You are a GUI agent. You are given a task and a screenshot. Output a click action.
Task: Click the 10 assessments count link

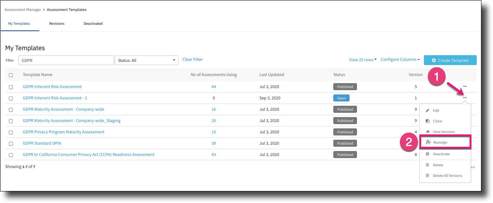(x=214, y=132)
